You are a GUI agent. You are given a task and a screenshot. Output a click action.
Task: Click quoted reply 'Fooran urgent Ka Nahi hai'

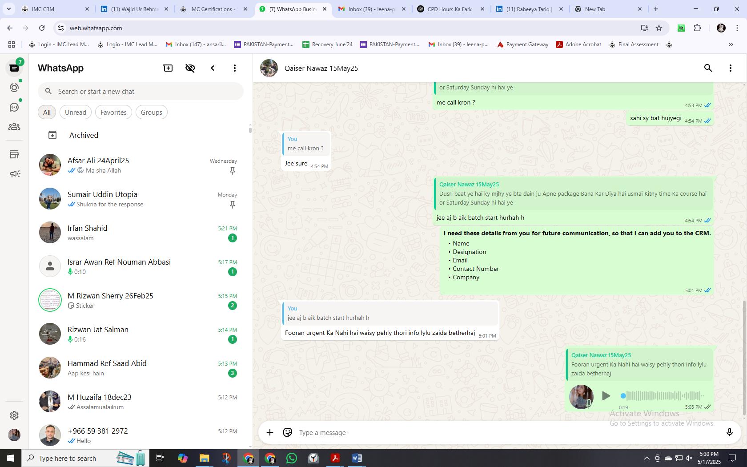639,364
